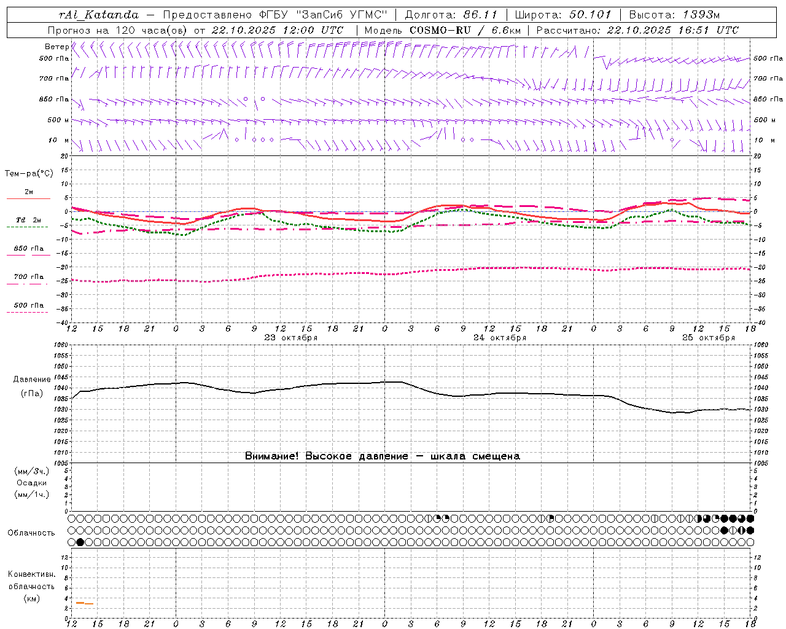Select the 24 октября date label
Image resolution: width=786 pixels, height=629 pixels.
[x=500, y=338]
